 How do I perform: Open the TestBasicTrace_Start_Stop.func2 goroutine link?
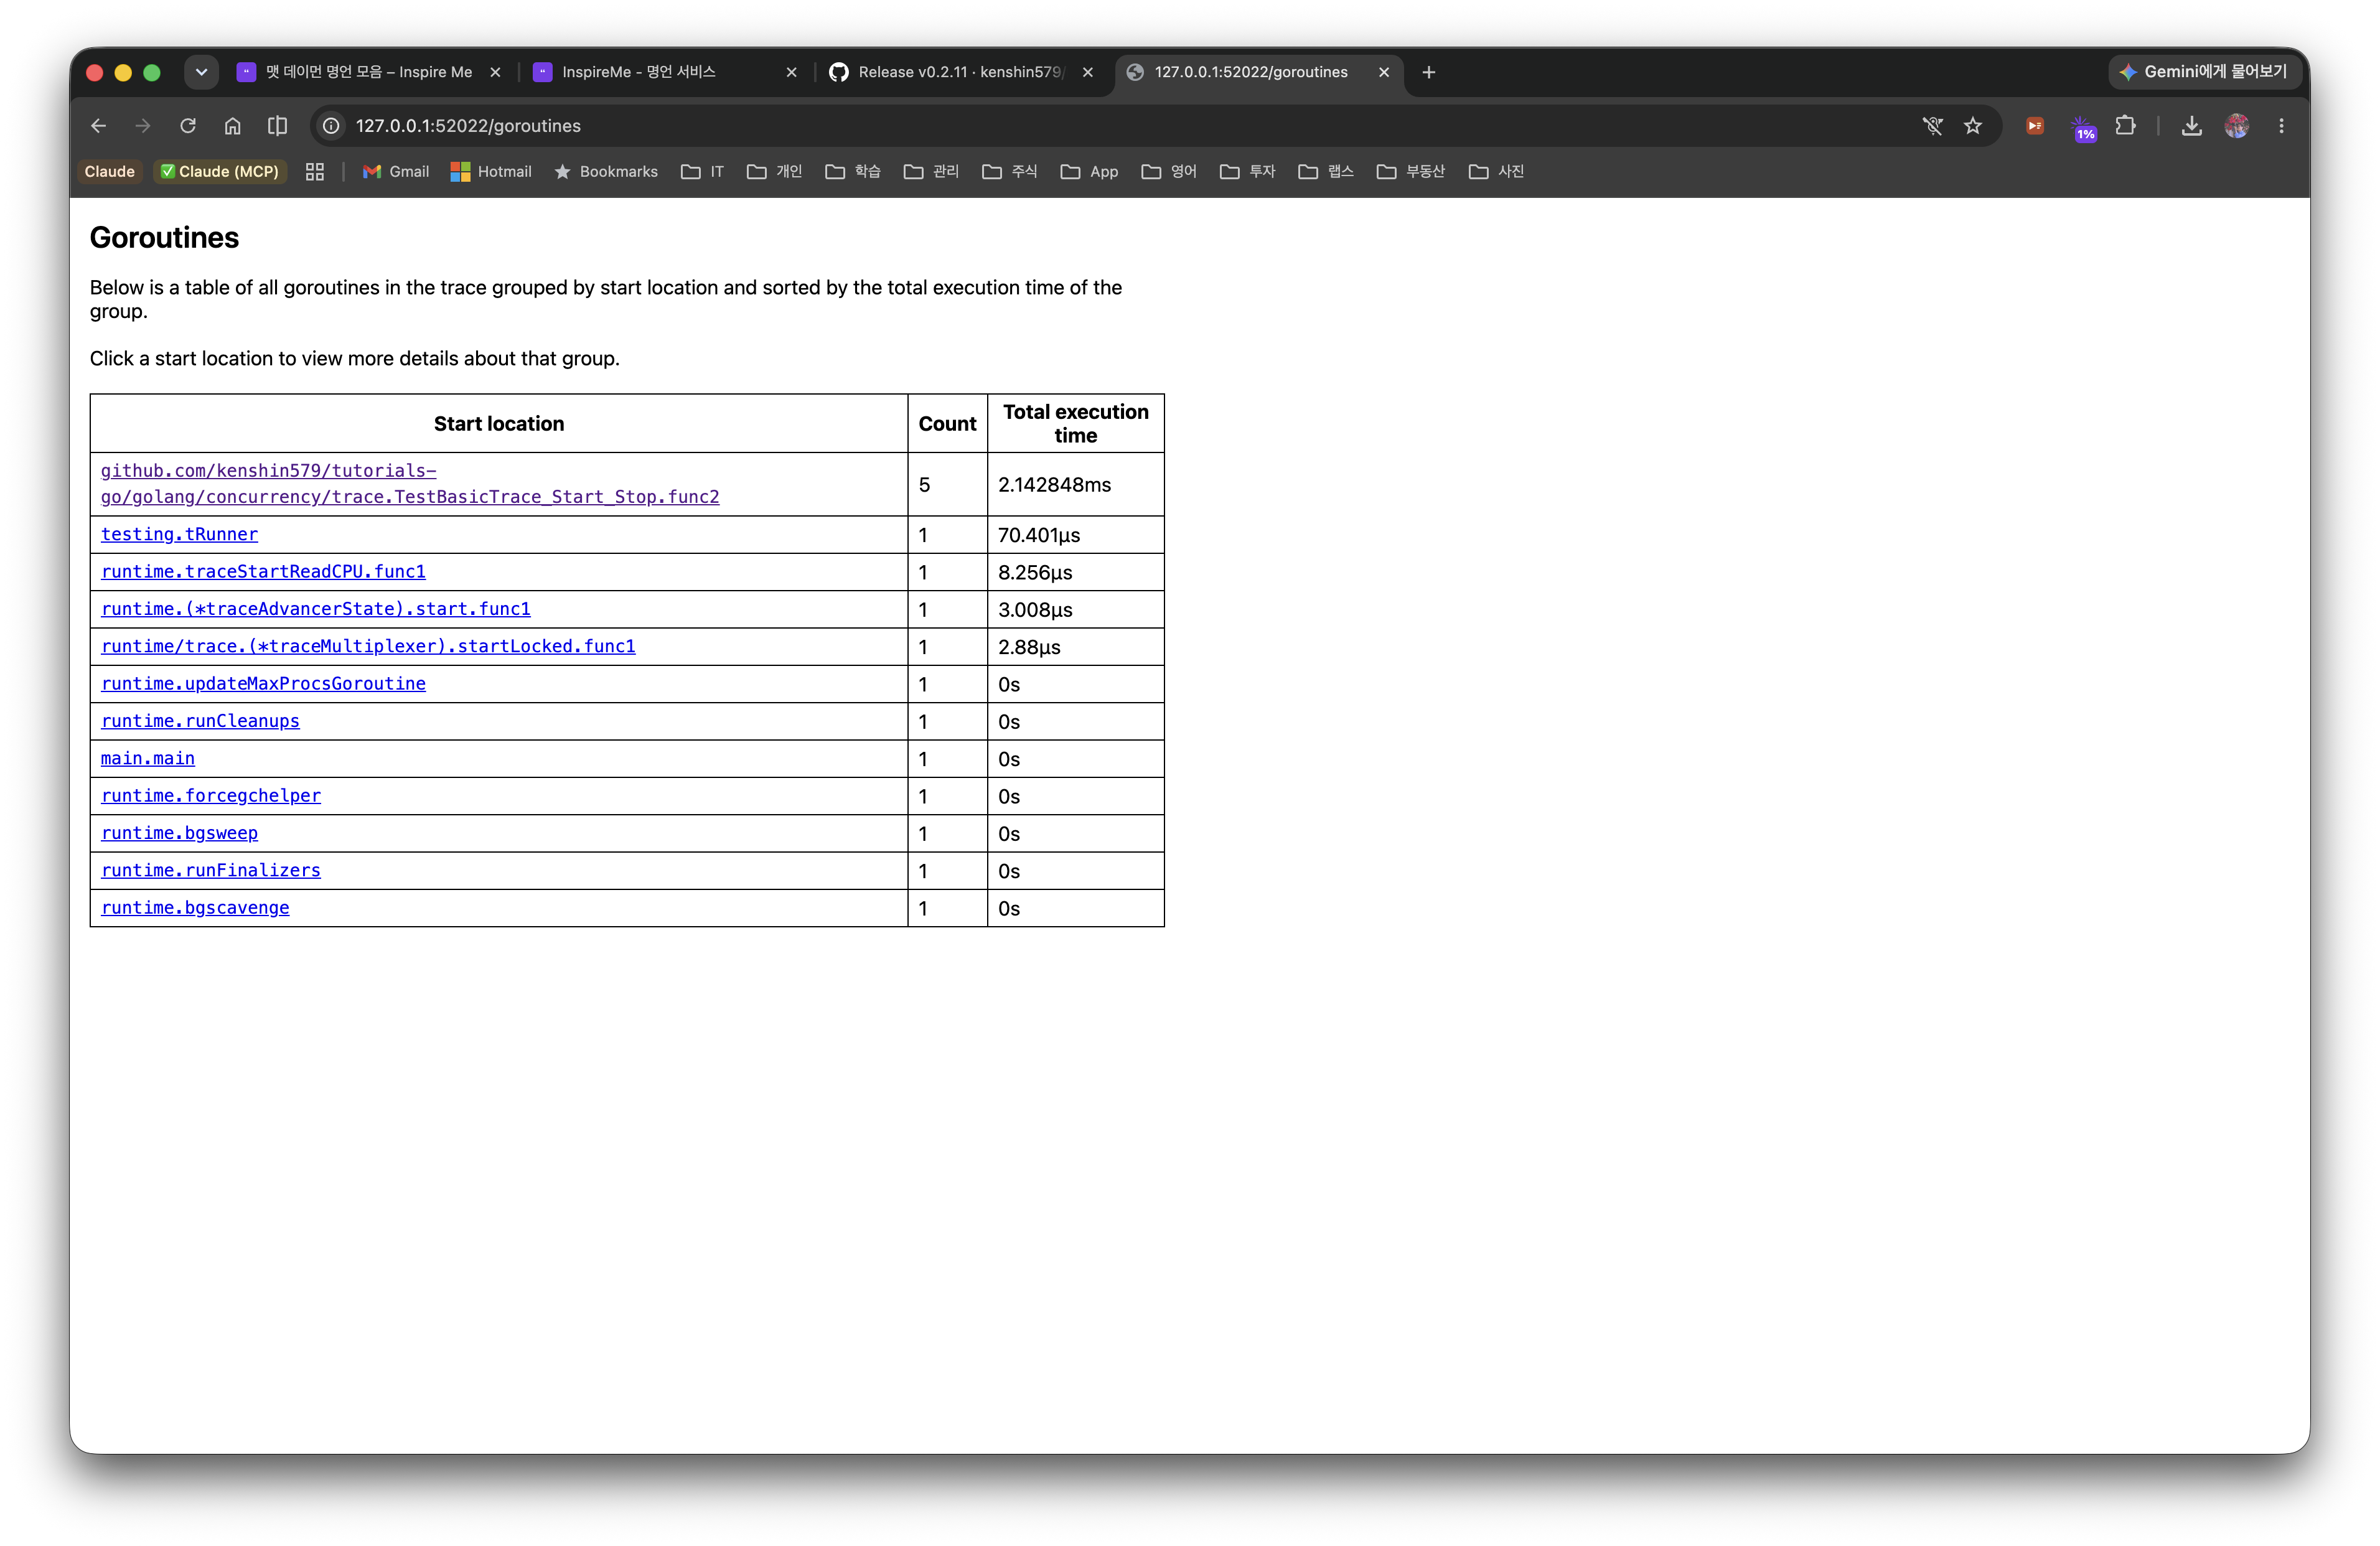click(x=410, y=484)
